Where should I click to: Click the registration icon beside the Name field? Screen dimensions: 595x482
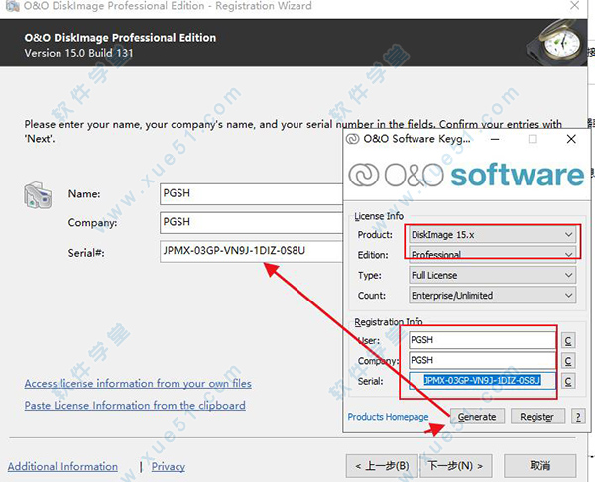38,194
